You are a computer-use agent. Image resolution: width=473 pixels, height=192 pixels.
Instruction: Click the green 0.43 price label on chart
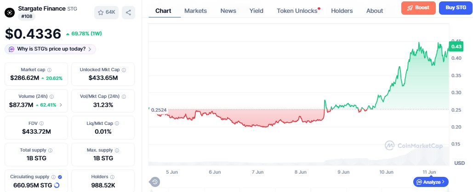(455, 46)
